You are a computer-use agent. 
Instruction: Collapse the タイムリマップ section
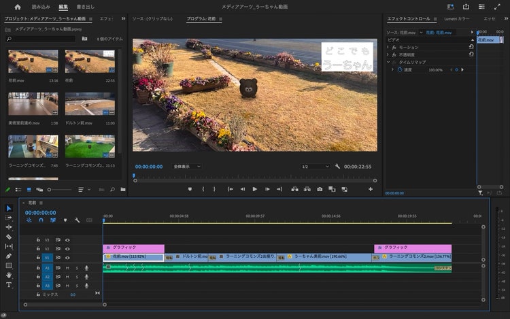[388, 62]
